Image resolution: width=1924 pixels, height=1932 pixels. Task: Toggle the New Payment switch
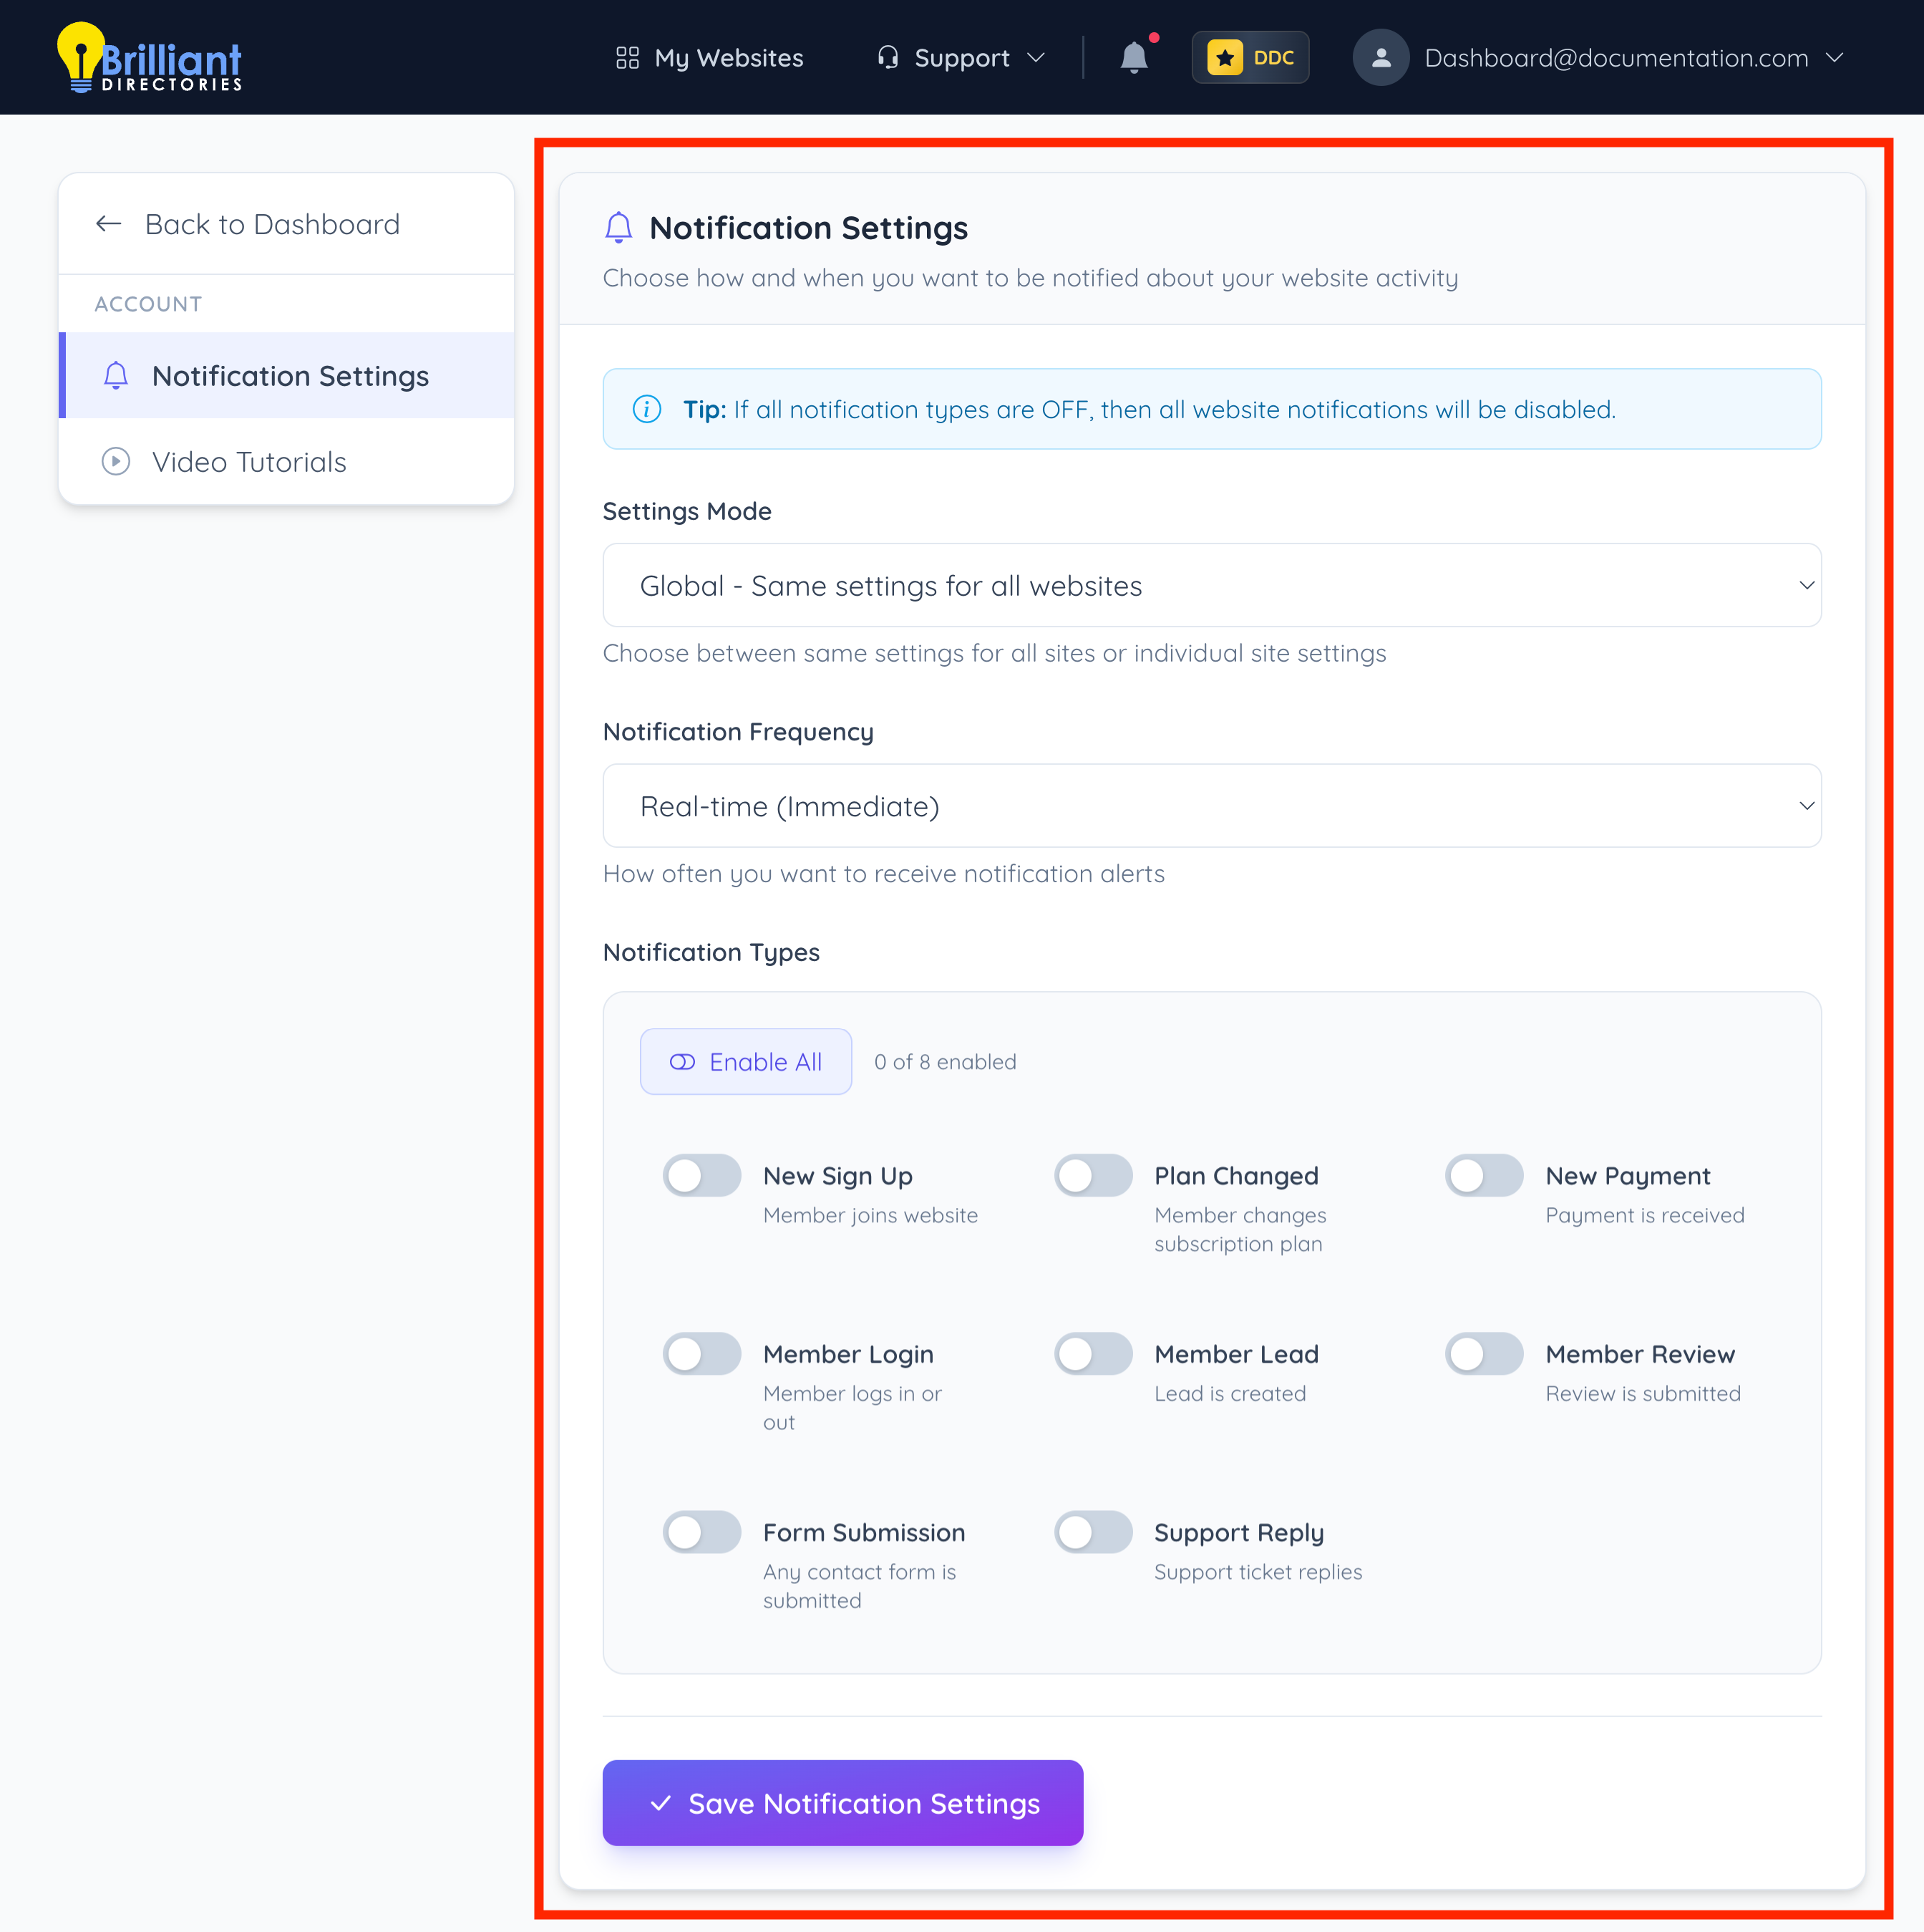point(1483,1176)
